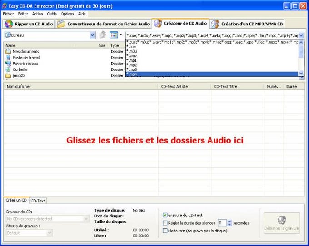Click the Créateur de CD Audio disc icon
The image size is (309, 246).
[158, 24]
